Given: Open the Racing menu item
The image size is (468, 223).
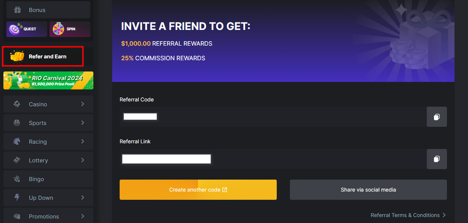Looking at the screenshot, I should click(38, 142).
